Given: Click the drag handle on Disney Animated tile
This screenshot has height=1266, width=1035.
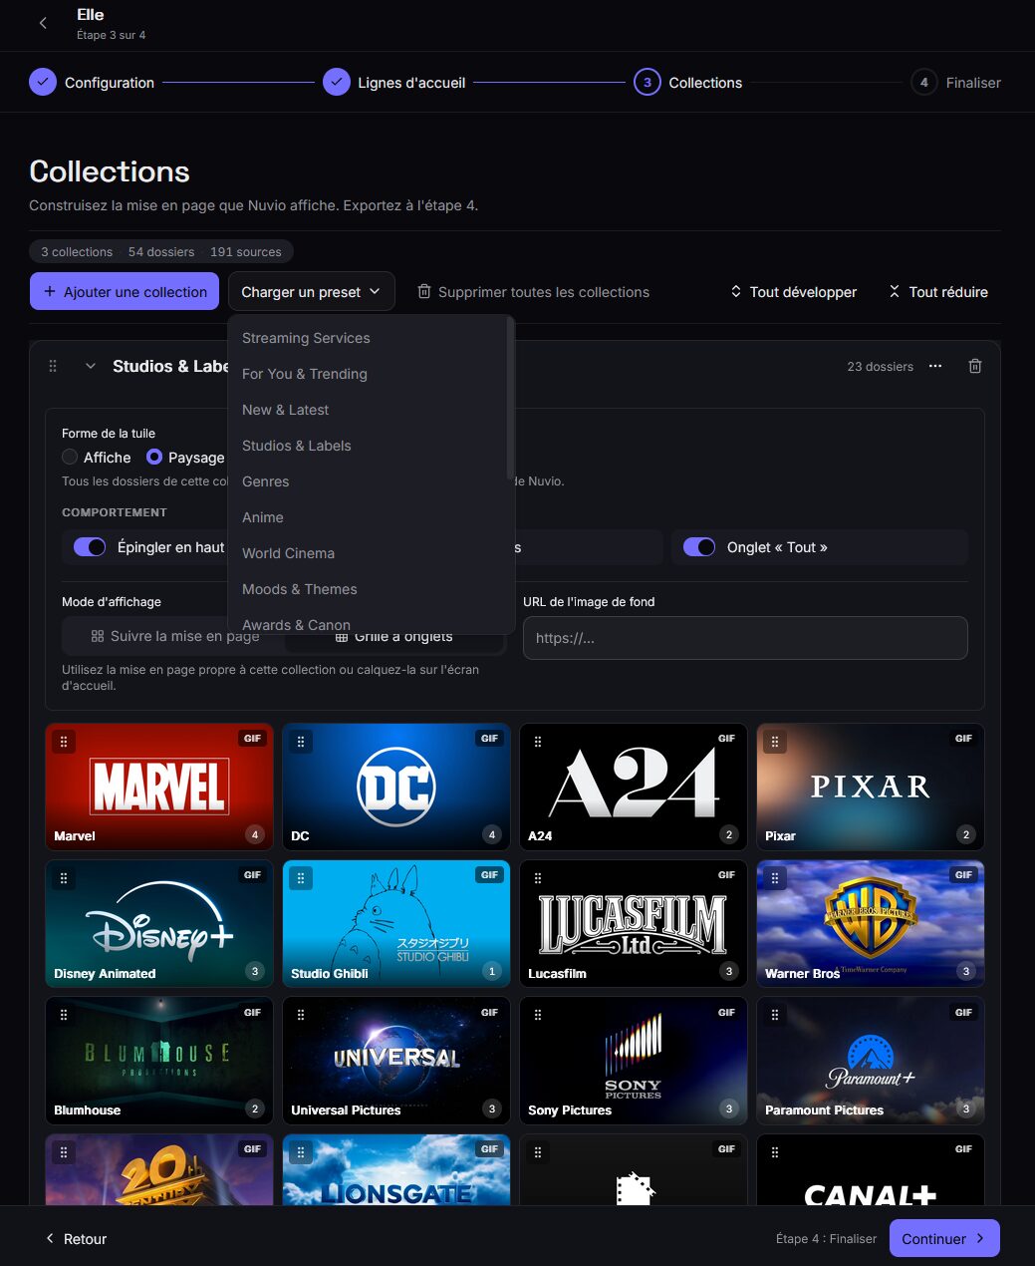Looking at the screenshot, I should (x=64, y=878).
